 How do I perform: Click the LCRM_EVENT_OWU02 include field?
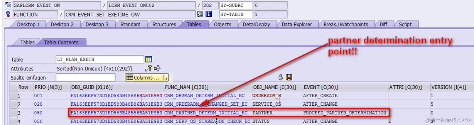[151, 5]
